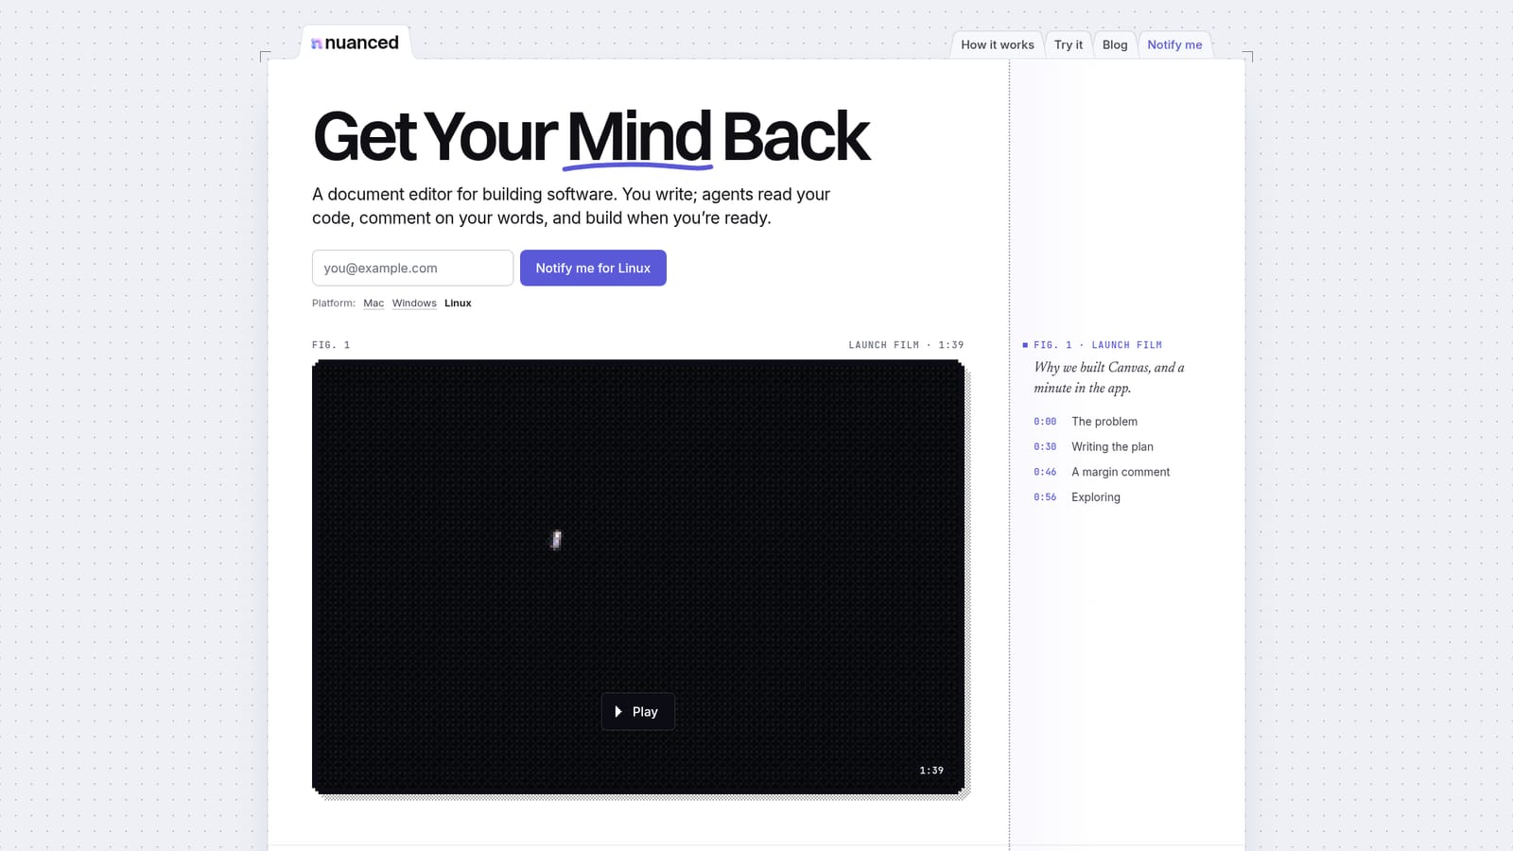Viewport: 1513px width, 851px height.
Task: Click the play triangle icon on the video
Action: 618,711
